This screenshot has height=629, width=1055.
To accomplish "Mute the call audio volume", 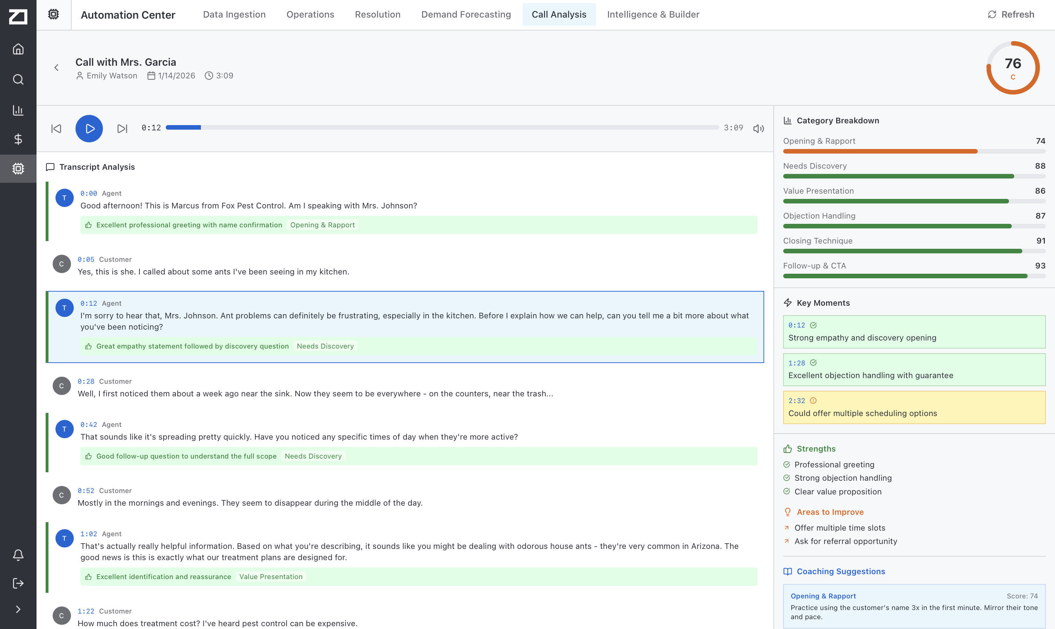I will pyautogui.click(x=758, y=128).
